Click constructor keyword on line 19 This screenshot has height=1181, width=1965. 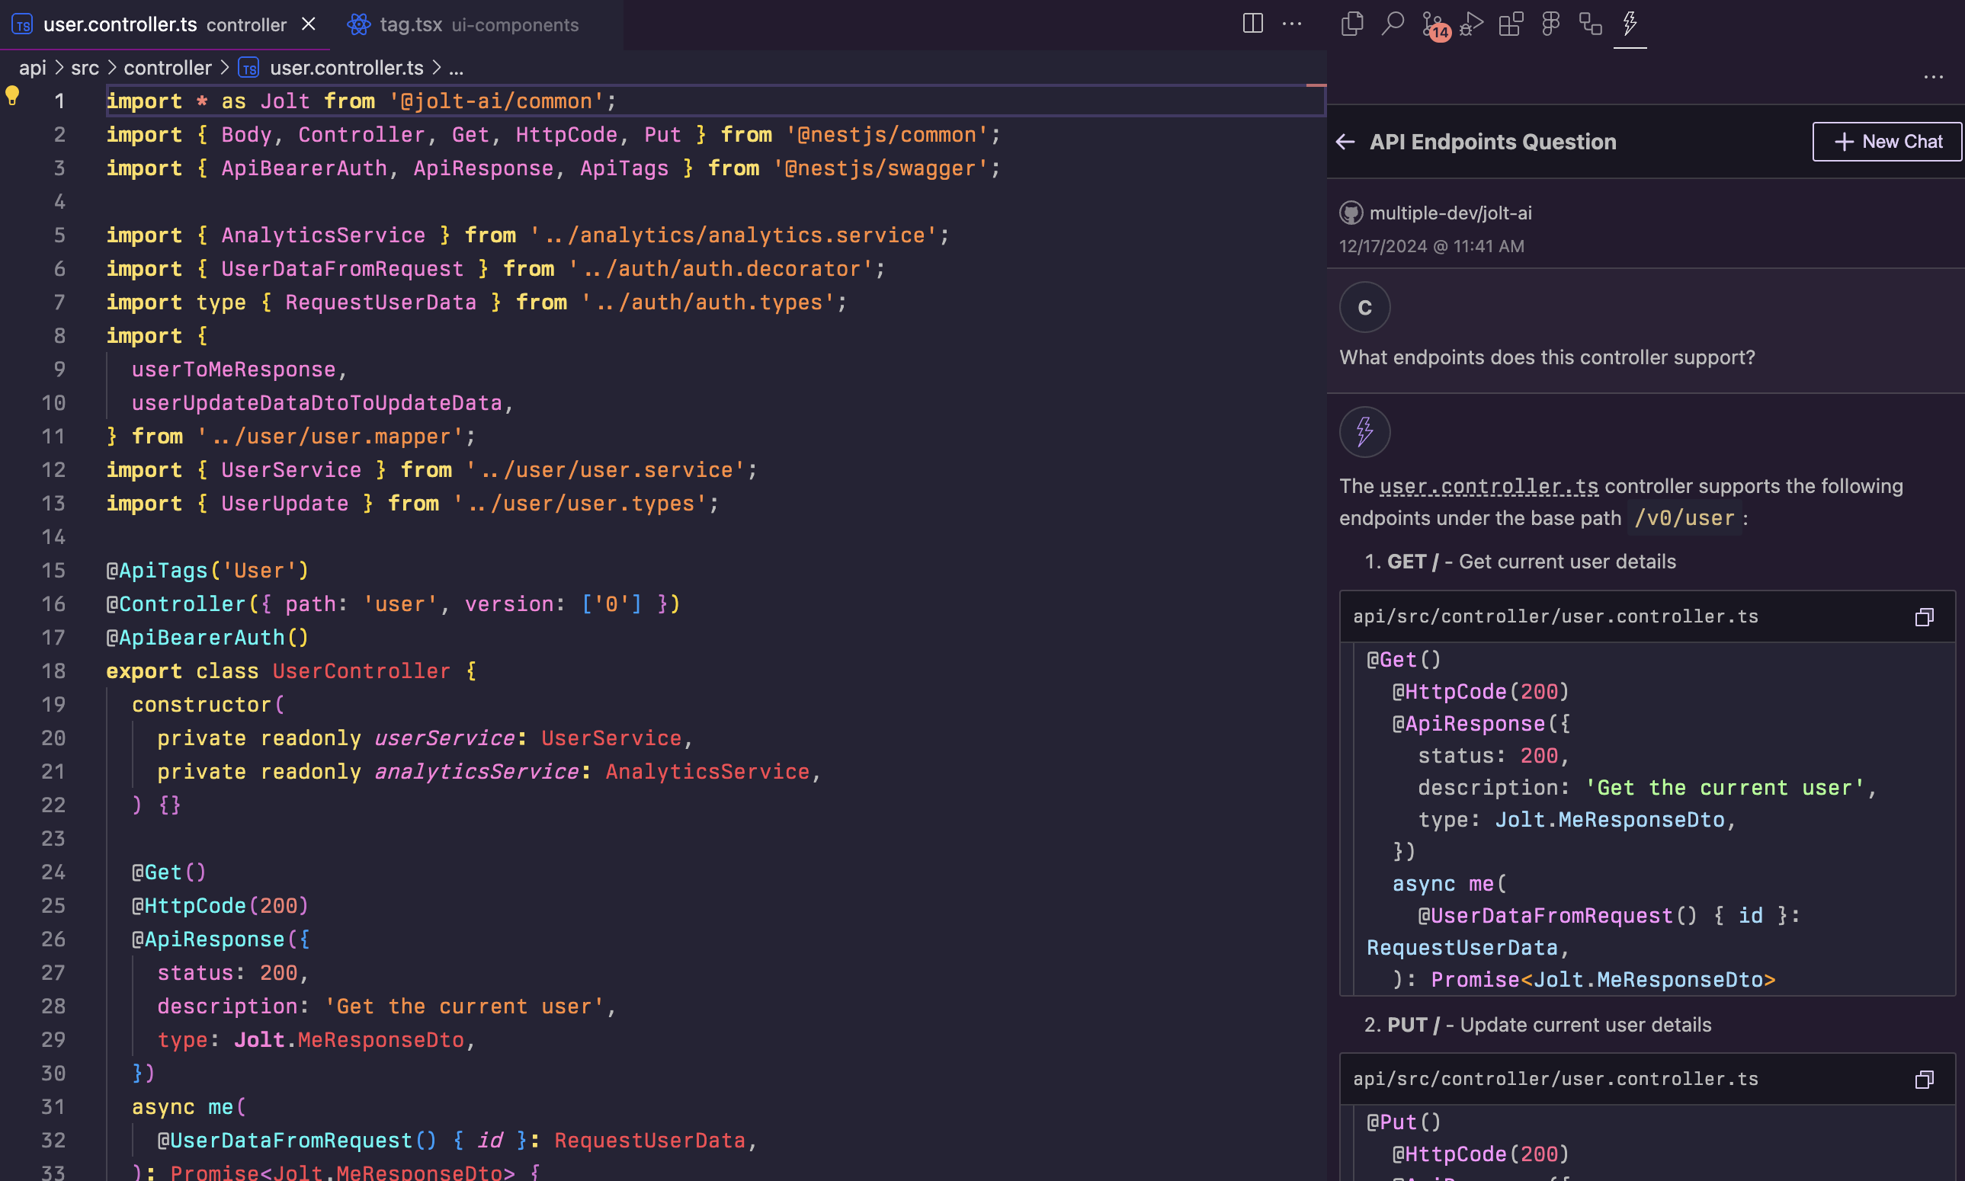201,704
